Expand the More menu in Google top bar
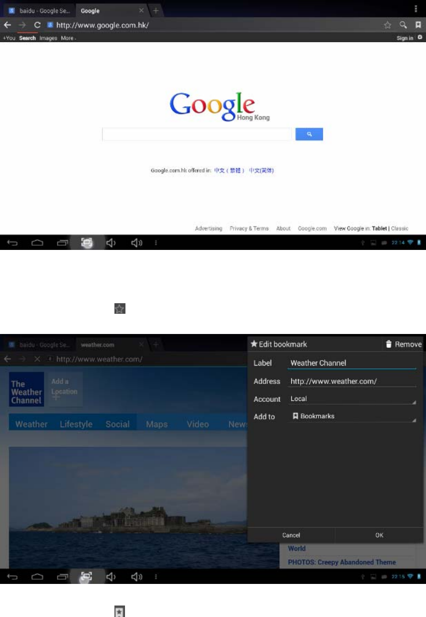The width and height of the screenshot is (426, 617). point(68,38)
